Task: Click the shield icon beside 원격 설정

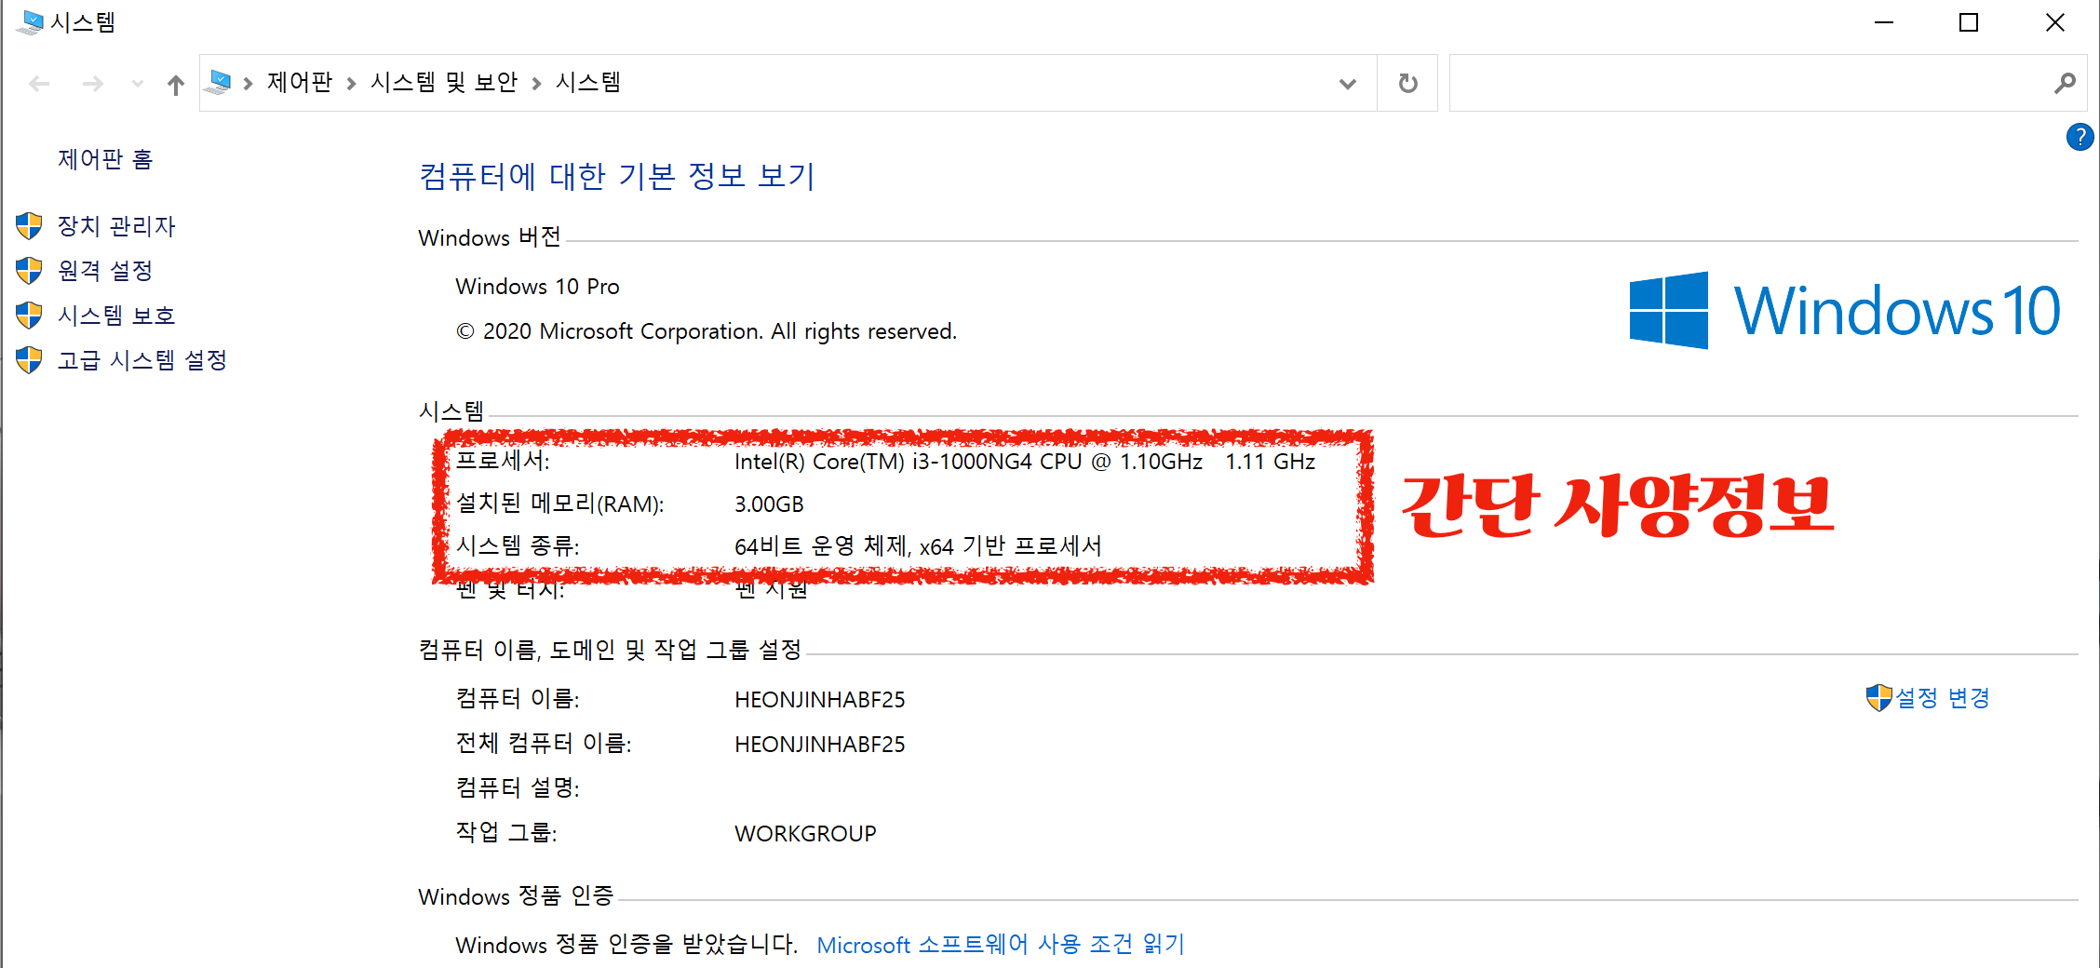Action: 29,270
